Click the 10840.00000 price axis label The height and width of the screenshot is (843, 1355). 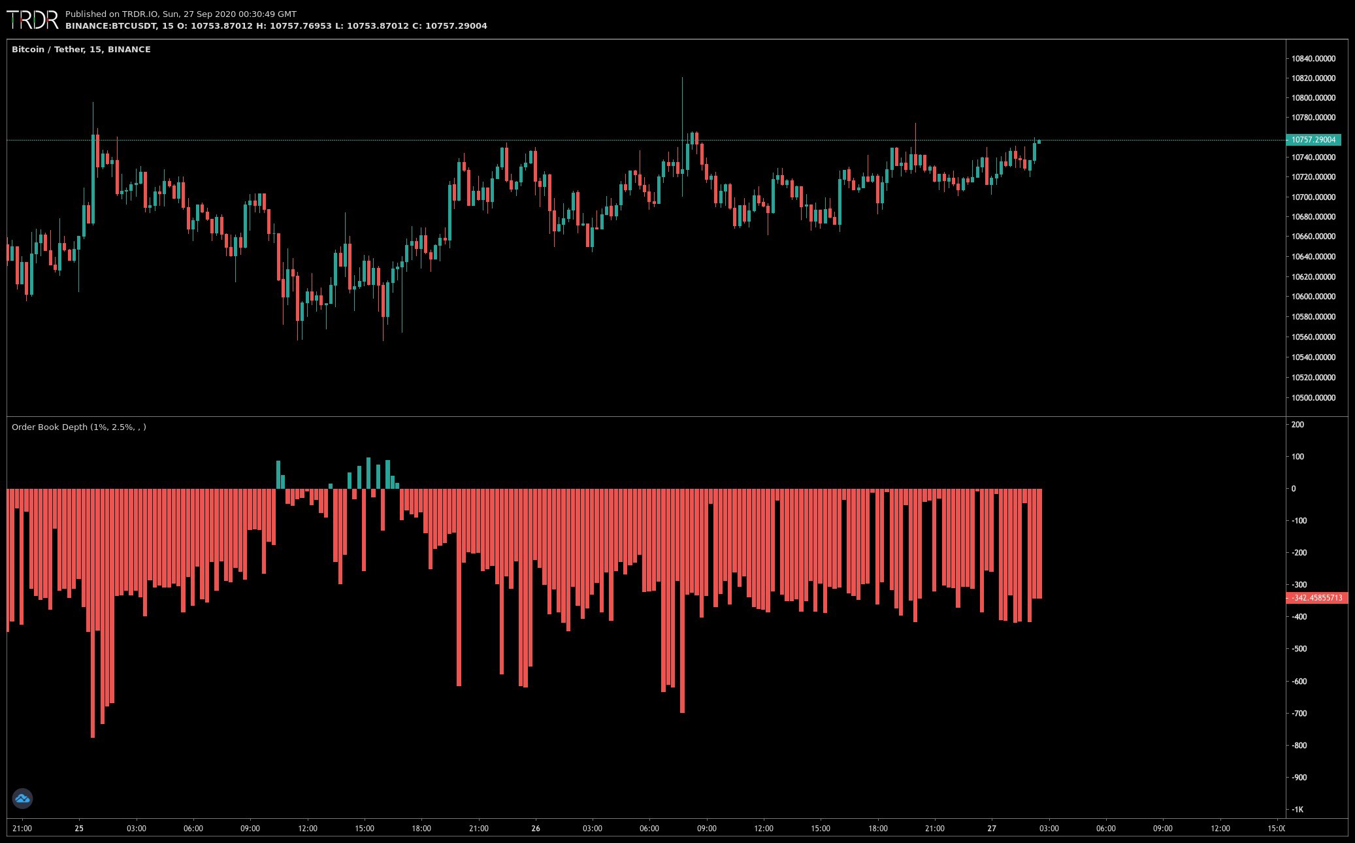pos(1313,59)
